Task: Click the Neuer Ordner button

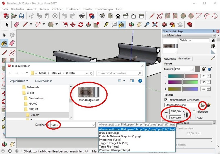Action: (x=43, y=81)
